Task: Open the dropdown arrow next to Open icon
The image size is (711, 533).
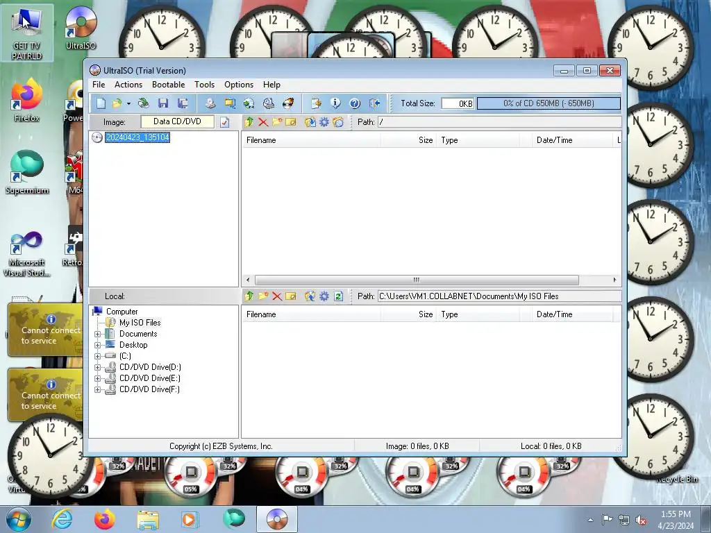Action: (x=128, y=104)
